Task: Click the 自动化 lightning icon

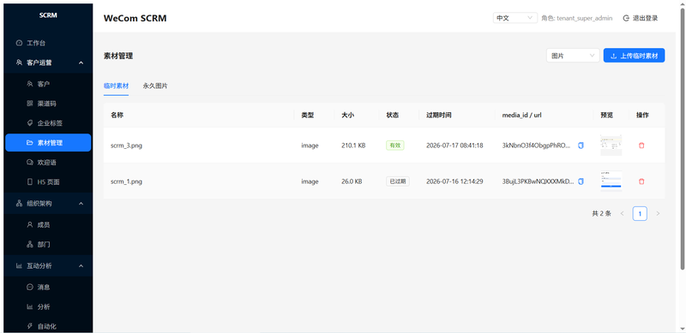Action: 30,326
